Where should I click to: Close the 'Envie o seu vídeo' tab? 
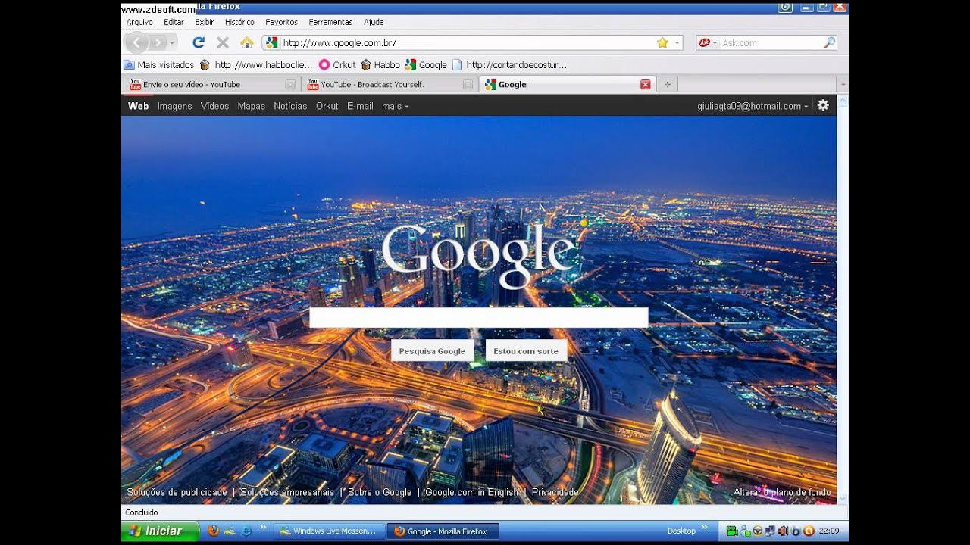click(290, 85)
